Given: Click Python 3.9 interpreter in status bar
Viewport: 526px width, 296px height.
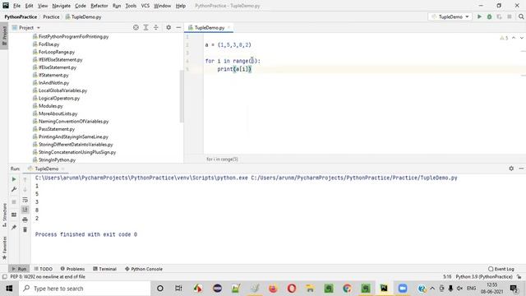Looking at the screenshot, I should 484,277.
